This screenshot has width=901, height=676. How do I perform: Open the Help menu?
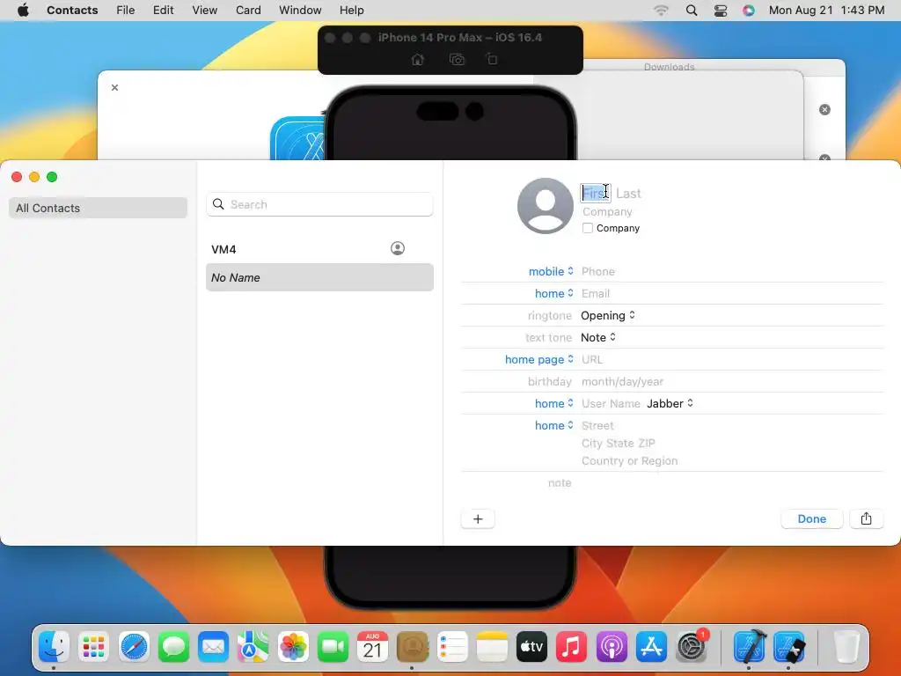(352, 11)
